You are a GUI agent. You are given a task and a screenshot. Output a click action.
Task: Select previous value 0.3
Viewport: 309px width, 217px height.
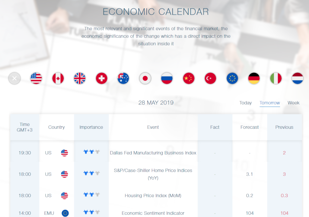[284, 196]
